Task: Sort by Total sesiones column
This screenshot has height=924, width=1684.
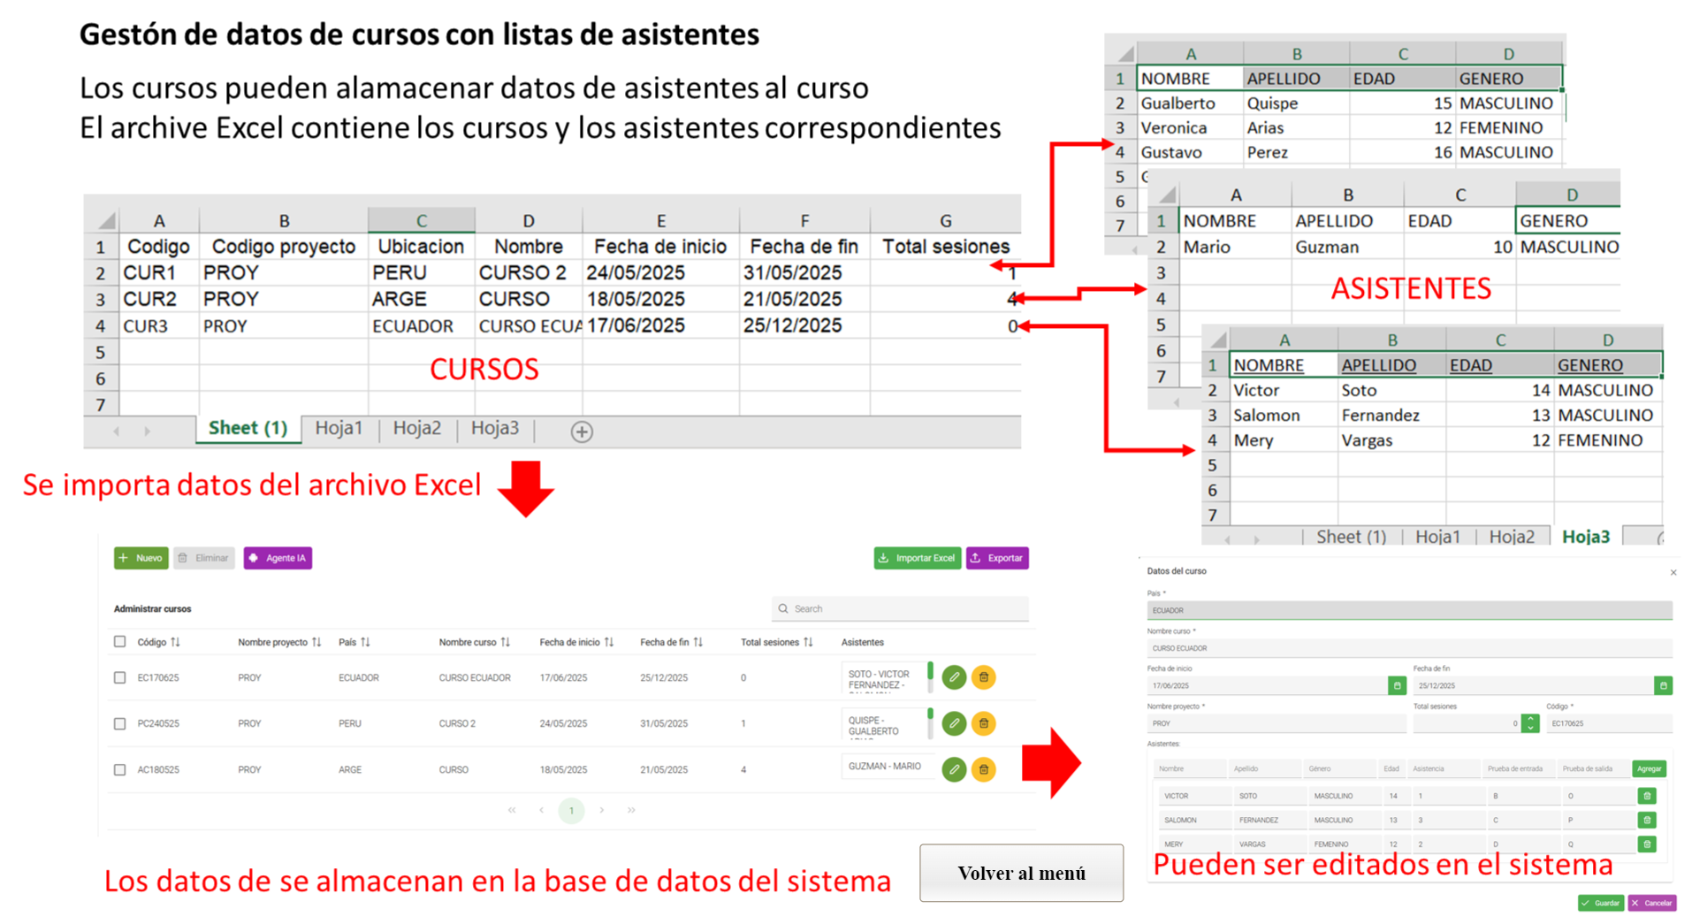Action: (x=808, y=642)
